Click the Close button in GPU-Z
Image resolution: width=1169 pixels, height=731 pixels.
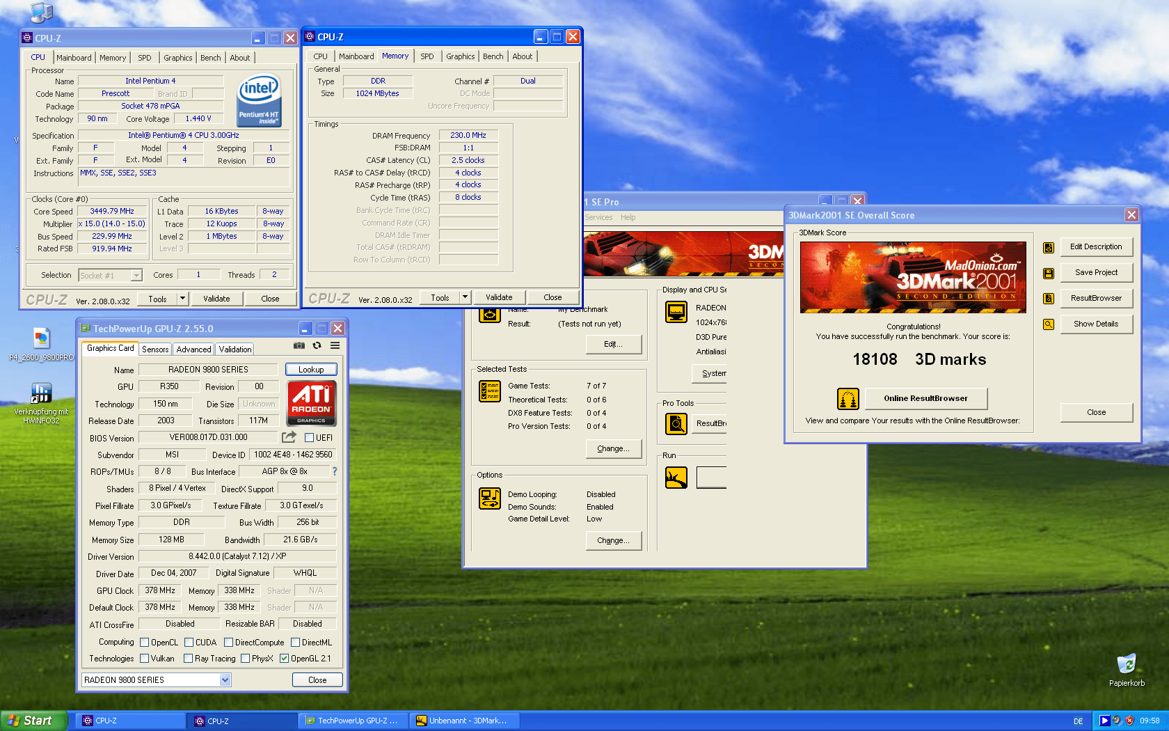click(317, 680)
